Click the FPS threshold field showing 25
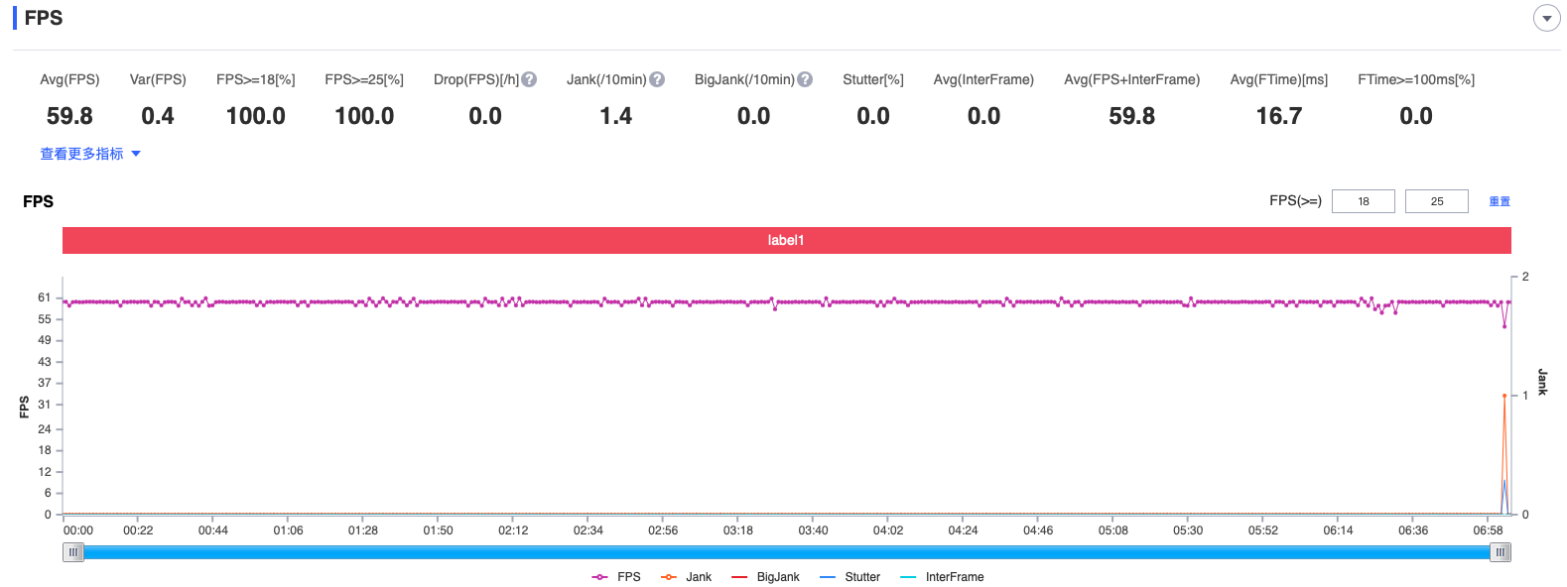Viewport: 1567px width, 587px height. point(1436,201)
